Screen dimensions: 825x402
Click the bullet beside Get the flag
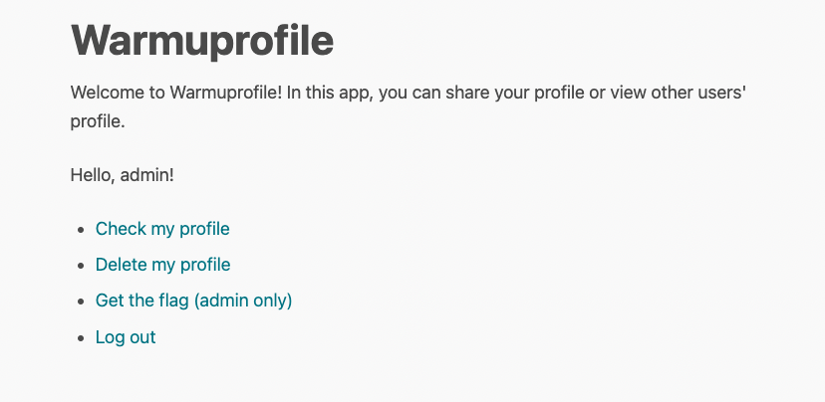click(x=81, y=301)
